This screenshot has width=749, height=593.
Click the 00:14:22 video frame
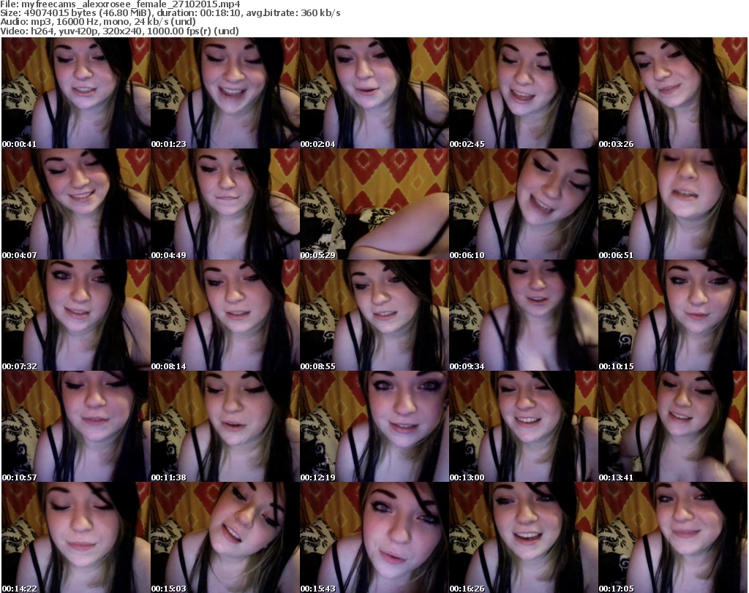(76, 537)
